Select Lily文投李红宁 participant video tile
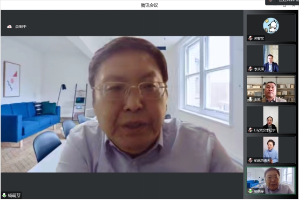 (271, 119)
